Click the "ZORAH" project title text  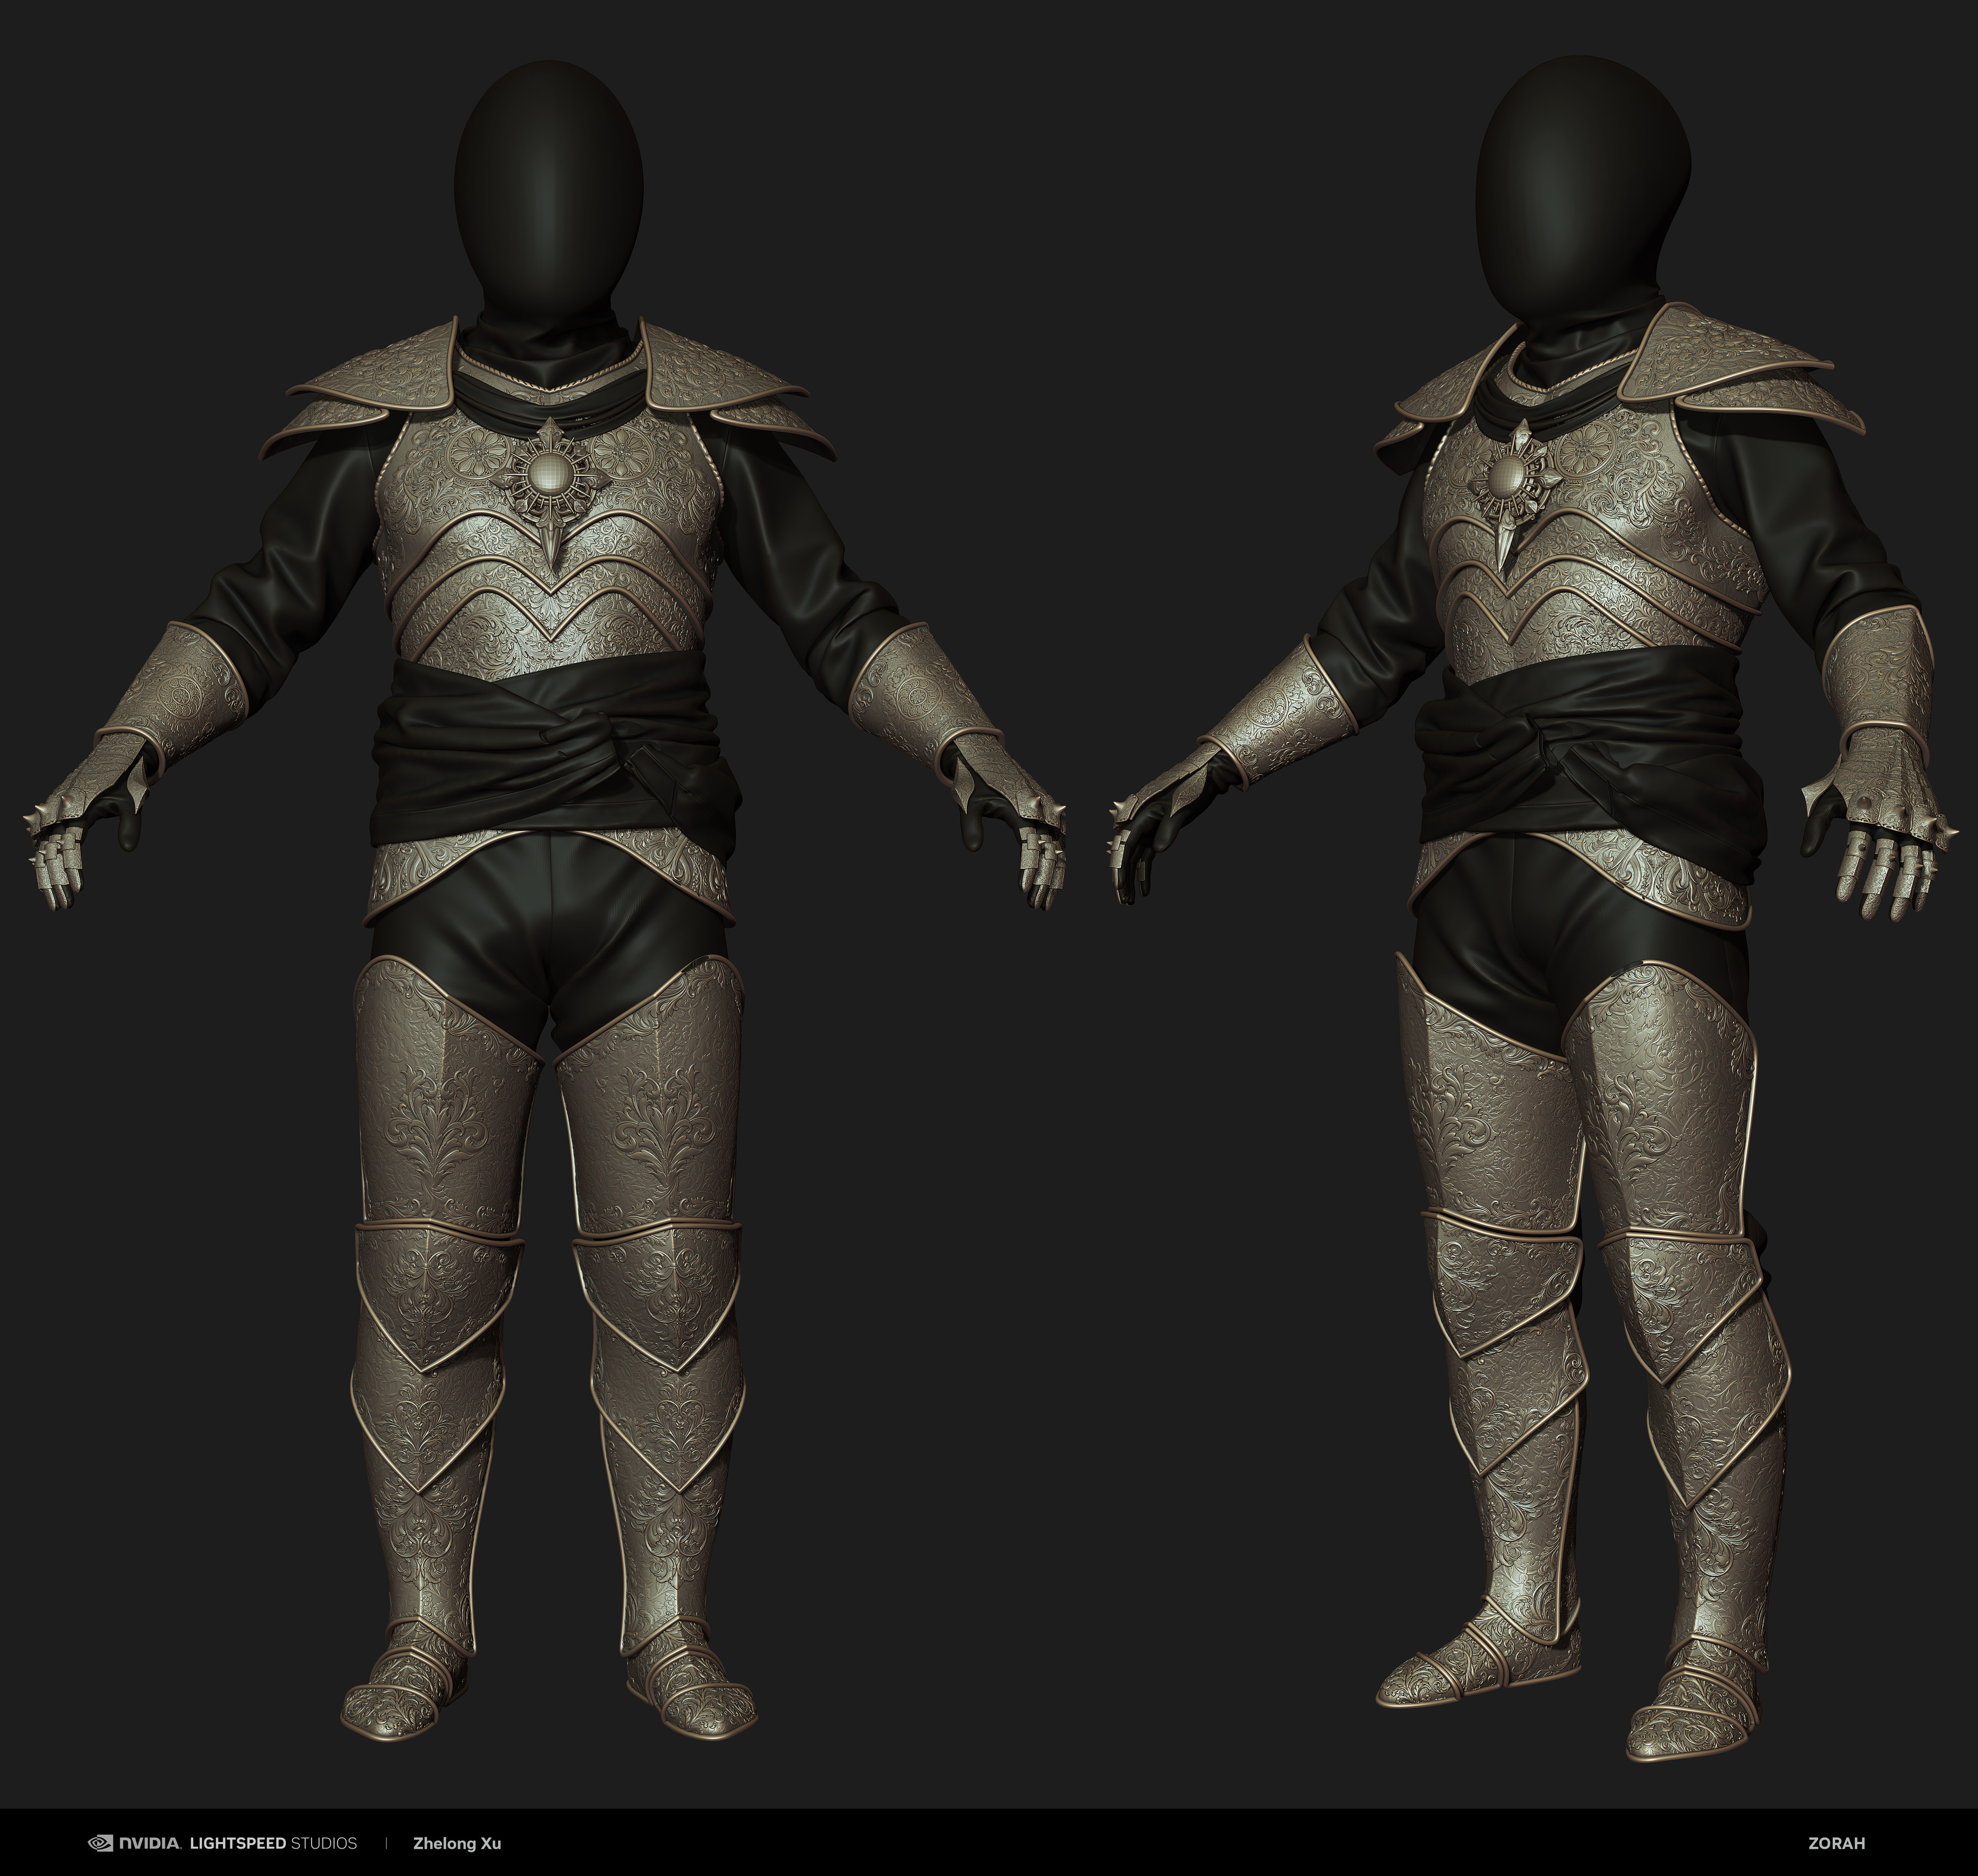[x=1836, y=1843]
